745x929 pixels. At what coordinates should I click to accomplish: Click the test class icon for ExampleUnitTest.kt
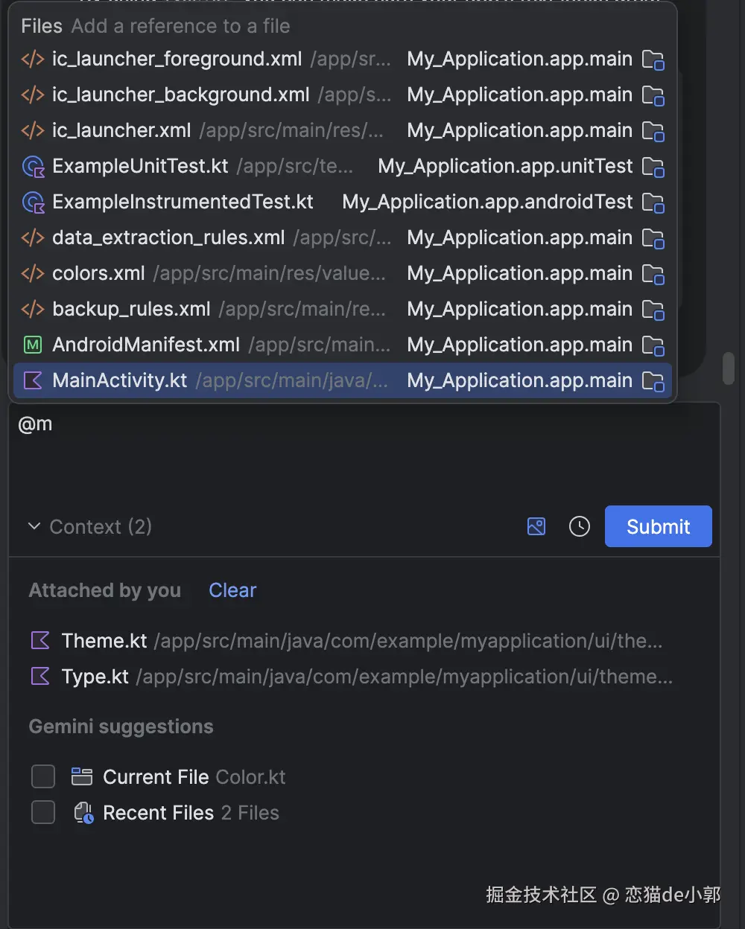(34, 166)
